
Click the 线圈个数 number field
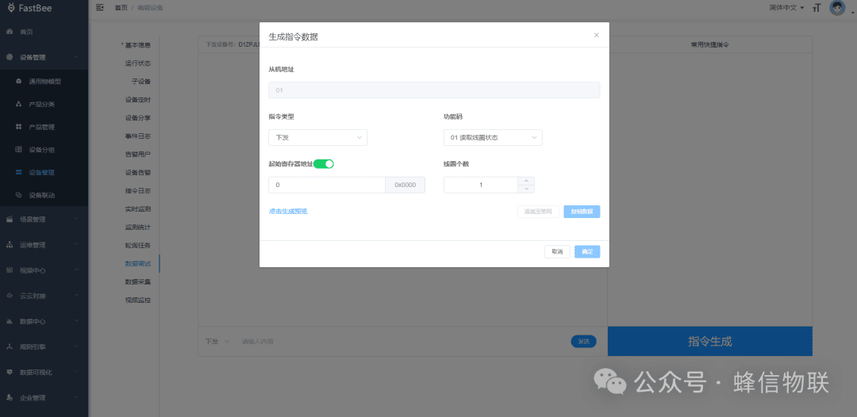click(x=480, y=185)
